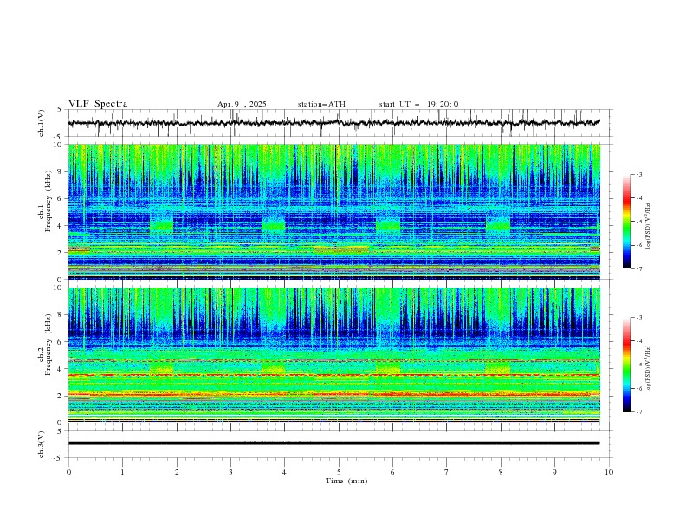
Task: Click the 'ch.3(V)' waveform axis label
Action: 41,444
